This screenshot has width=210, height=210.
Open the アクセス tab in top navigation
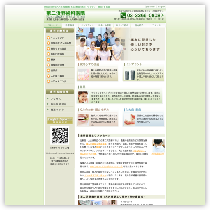[157, 25]
